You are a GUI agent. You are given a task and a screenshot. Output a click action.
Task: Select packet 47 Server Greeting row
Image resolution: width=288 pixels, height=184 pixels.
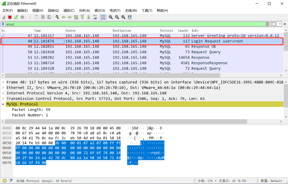click(x=142, y=36)
